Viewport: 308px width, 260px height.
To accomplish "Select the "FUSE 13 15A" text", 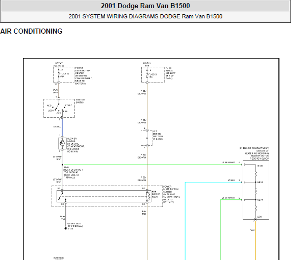I will (152, 76).
